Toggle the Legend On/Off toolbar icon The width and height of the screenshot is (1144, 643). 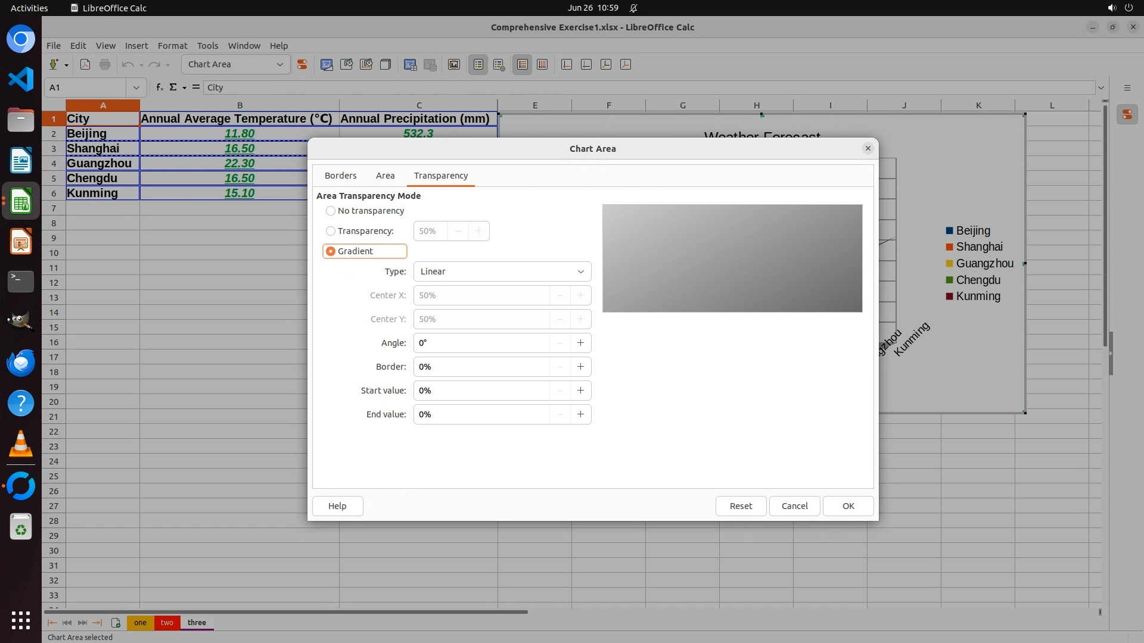point(478,64)
